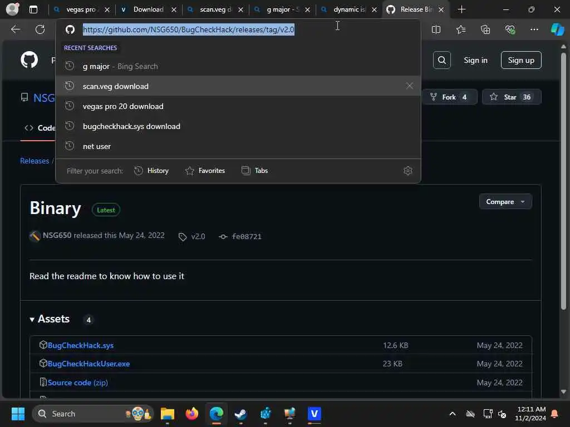Open address bar search settings gear

click(408, 171)
